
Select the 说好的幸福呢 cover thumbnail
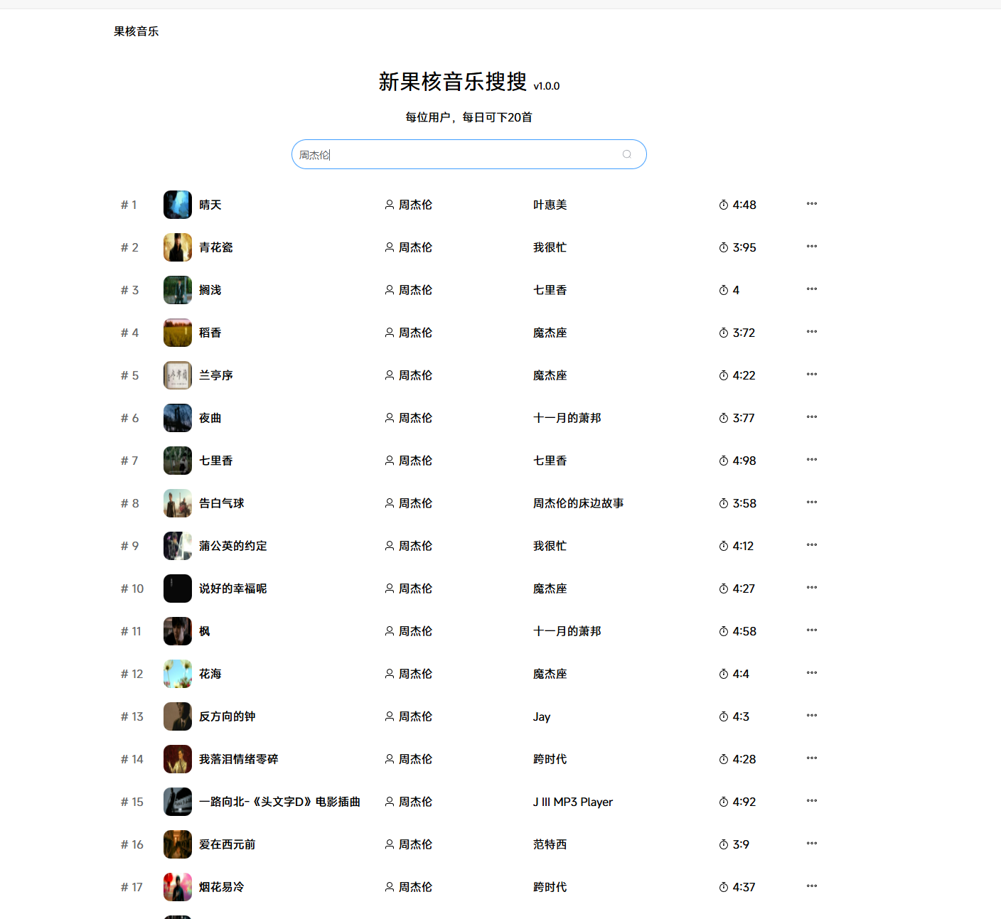click(178, 589)
